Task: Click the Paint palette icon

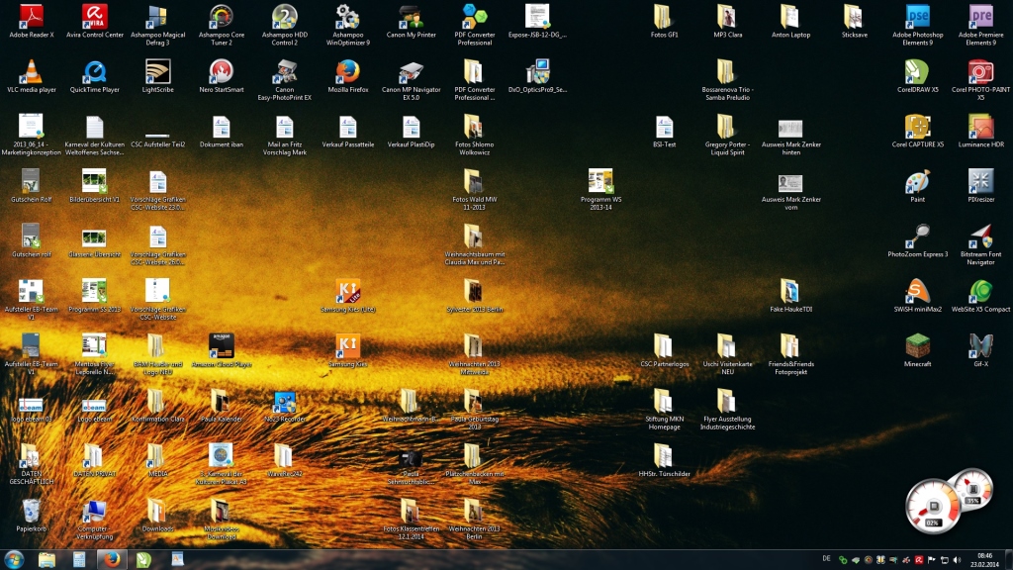Action: click(x=917, y=181)
